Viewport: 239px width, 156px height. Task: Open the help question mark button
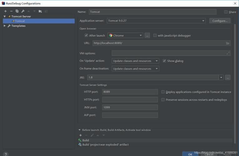click(x=6, y=154)
